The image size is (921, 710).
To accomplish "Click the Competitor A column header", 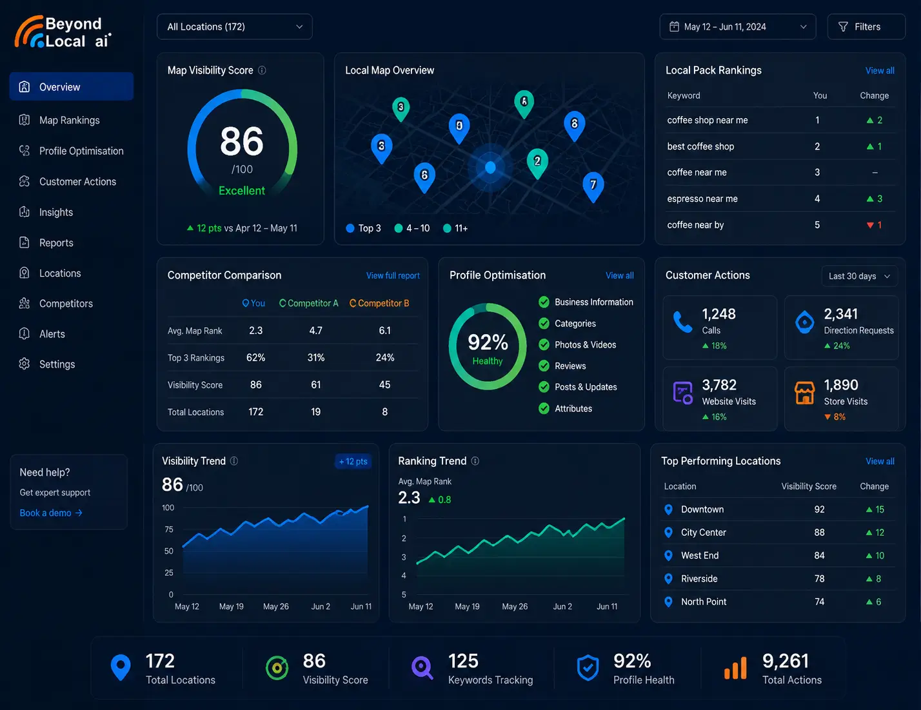I will [308, 303].
